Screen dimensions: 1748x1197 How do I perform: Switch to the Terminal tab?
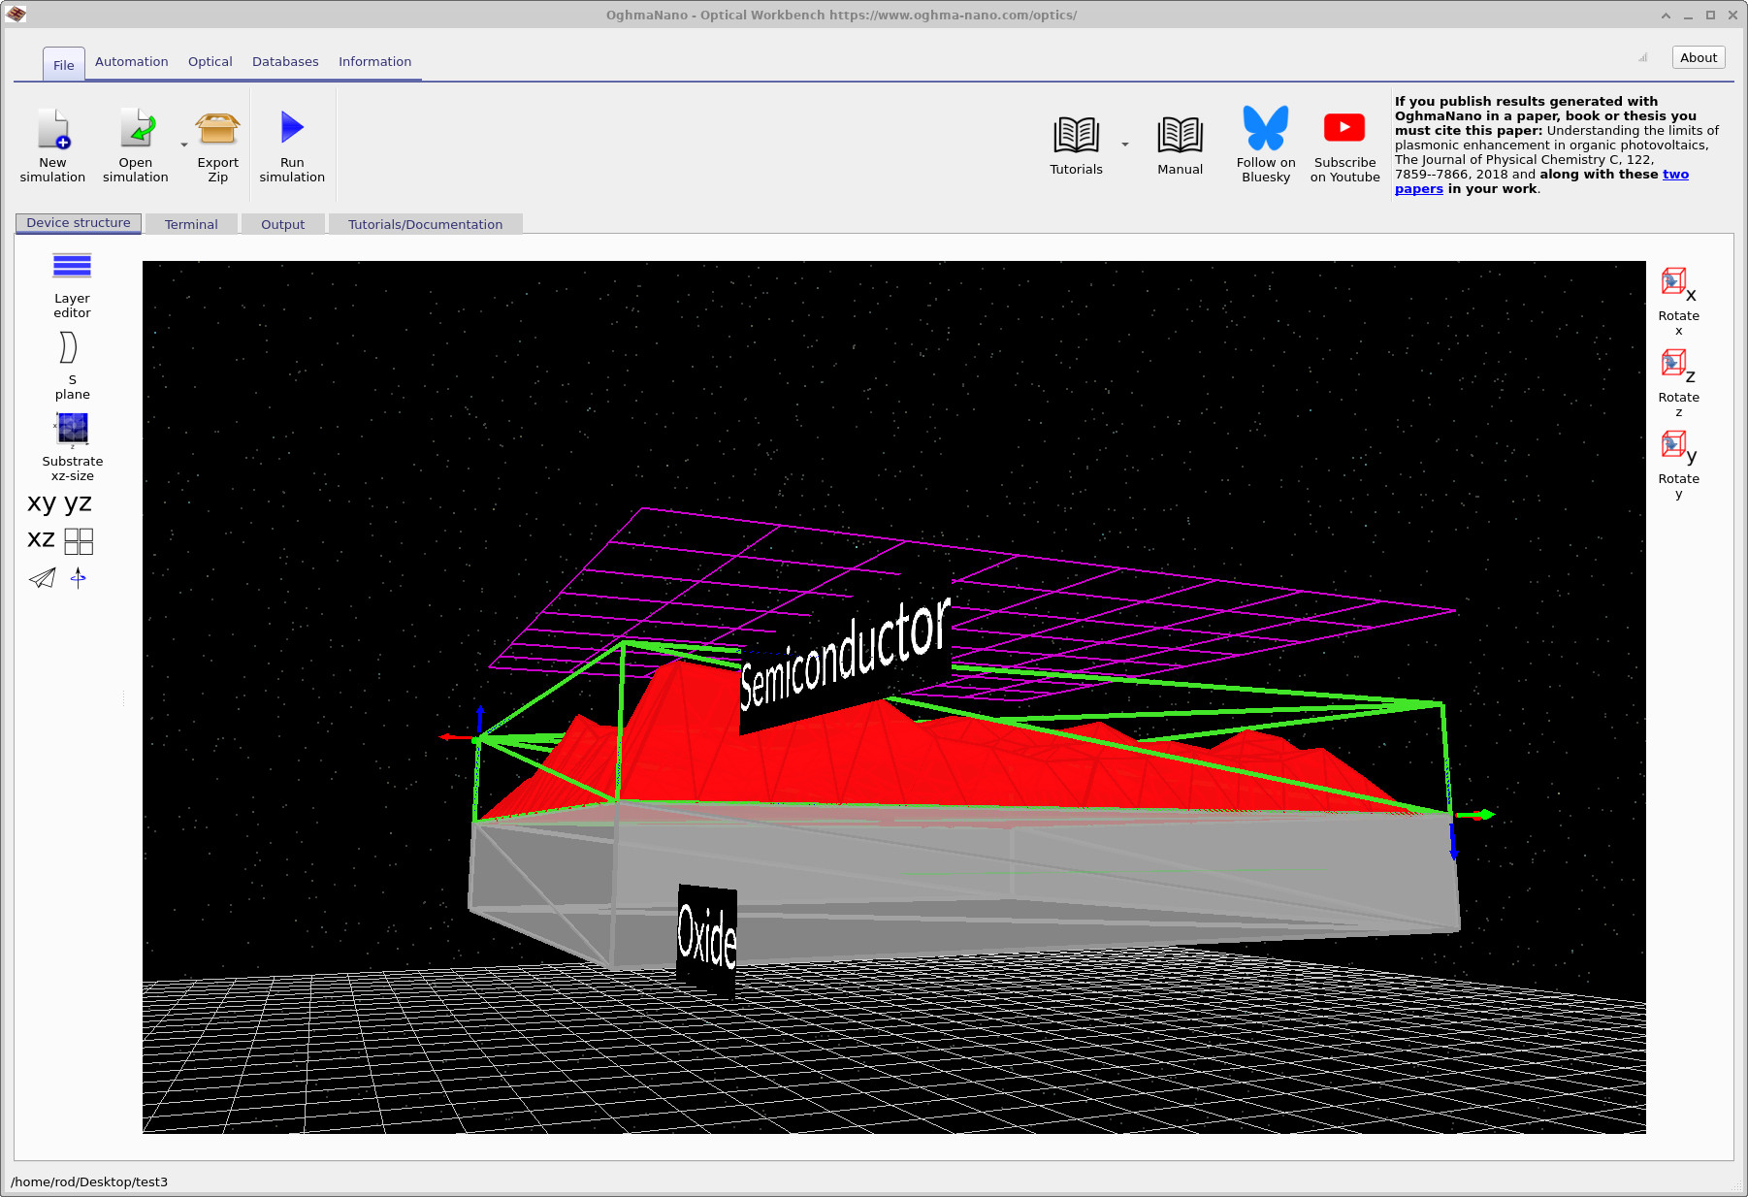[191, 223]
